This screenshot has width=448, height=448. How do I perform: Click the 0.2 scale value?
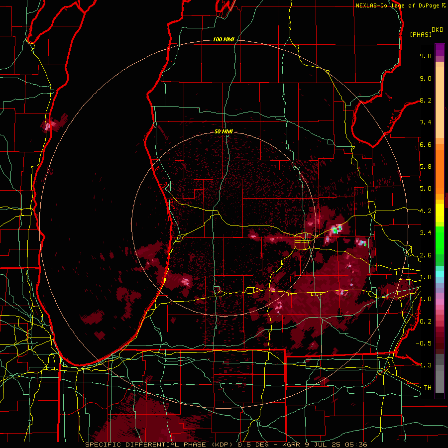426,322
